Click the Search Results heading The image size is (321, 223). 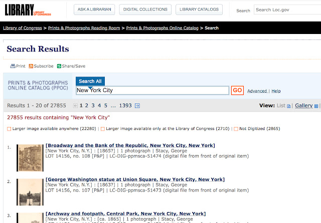click(x=38, y=49)
